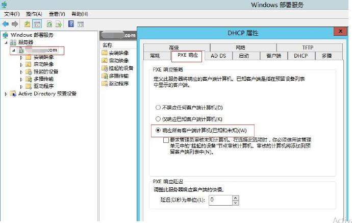This screenshot has height=223, width=352.
Task: Decrease delay with spinner down arrow
Action: (235, 203)
